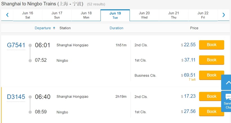Image resolution: width=231 pixels, height=123 pixels.
Task: Select the Jun 22 Fri date
Action: (203, 15)
